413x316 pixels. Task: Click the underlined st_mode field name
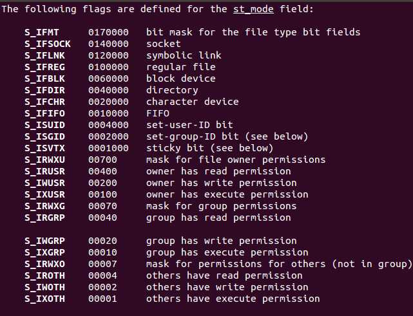253,9
